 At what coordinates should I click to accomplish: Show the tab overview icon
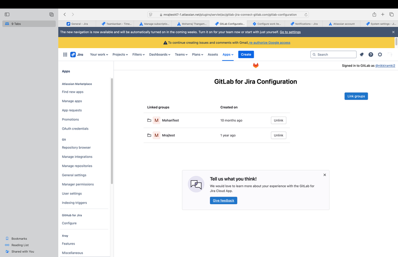pyautogui.click(x=391, y=14)
